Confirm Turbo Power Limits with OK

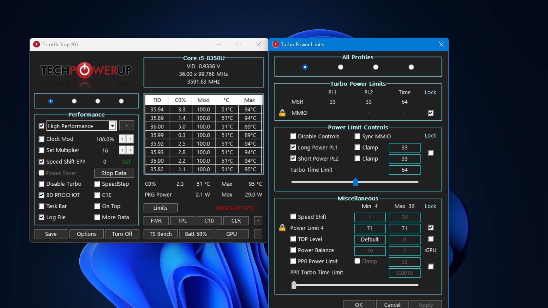click(359, 304)
